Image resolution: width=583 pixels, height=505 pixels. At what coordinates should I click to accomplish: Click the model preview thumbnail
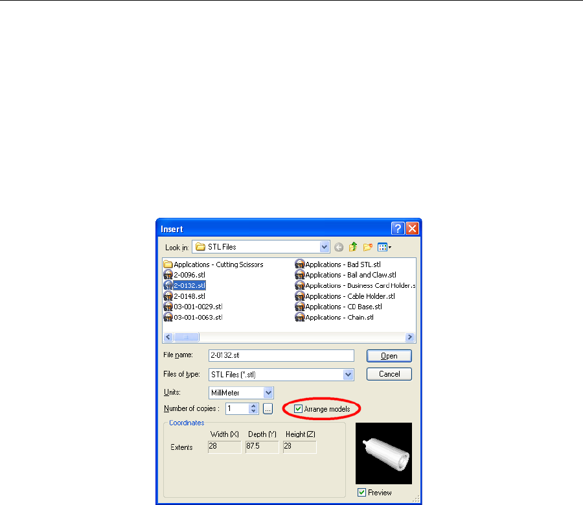(x=383, y=453)
